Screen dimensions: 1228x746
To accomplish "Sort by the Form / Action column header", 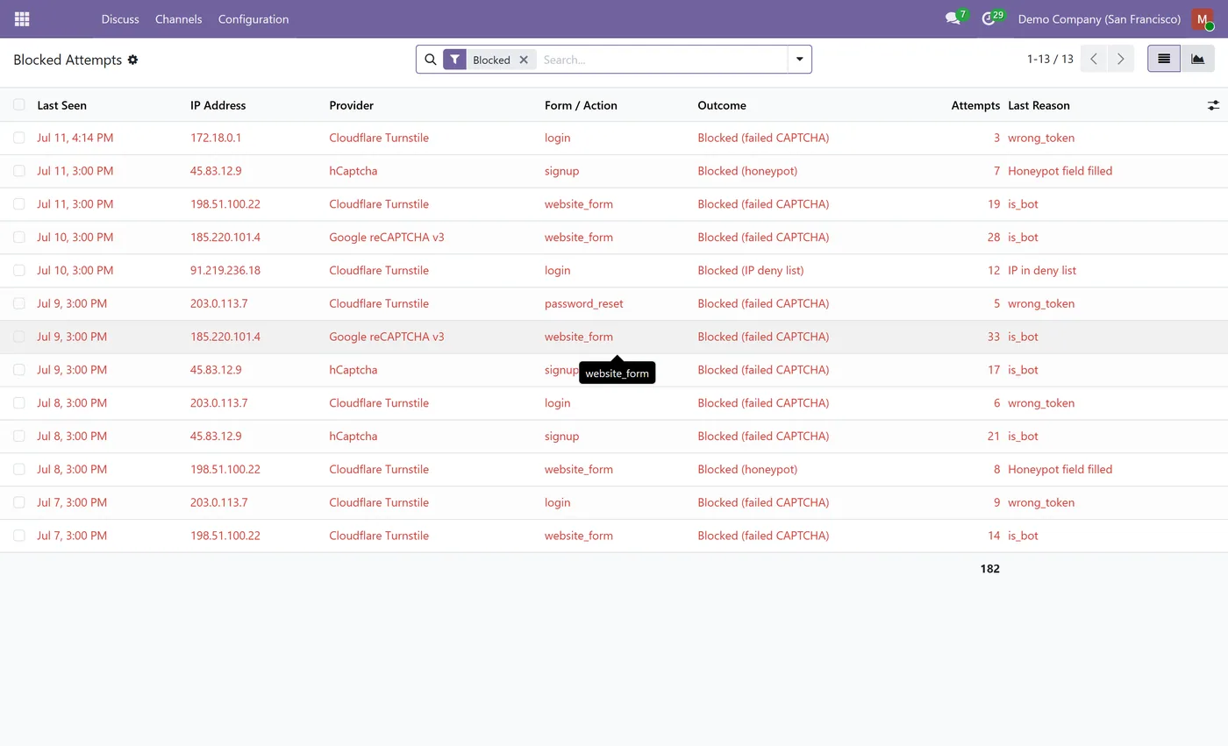I will (x=581, y=105).
